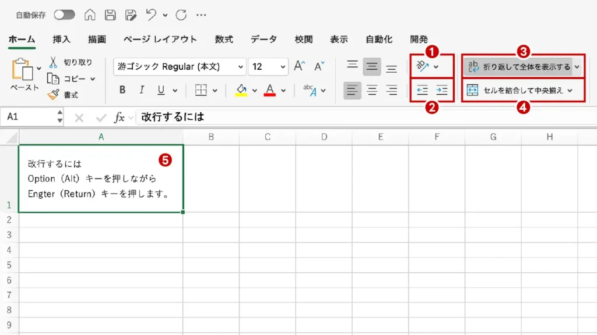Expand the text orientation dropdown arrow
The image size is (597, 335).
pyautogui.click(x=436, y=67)
